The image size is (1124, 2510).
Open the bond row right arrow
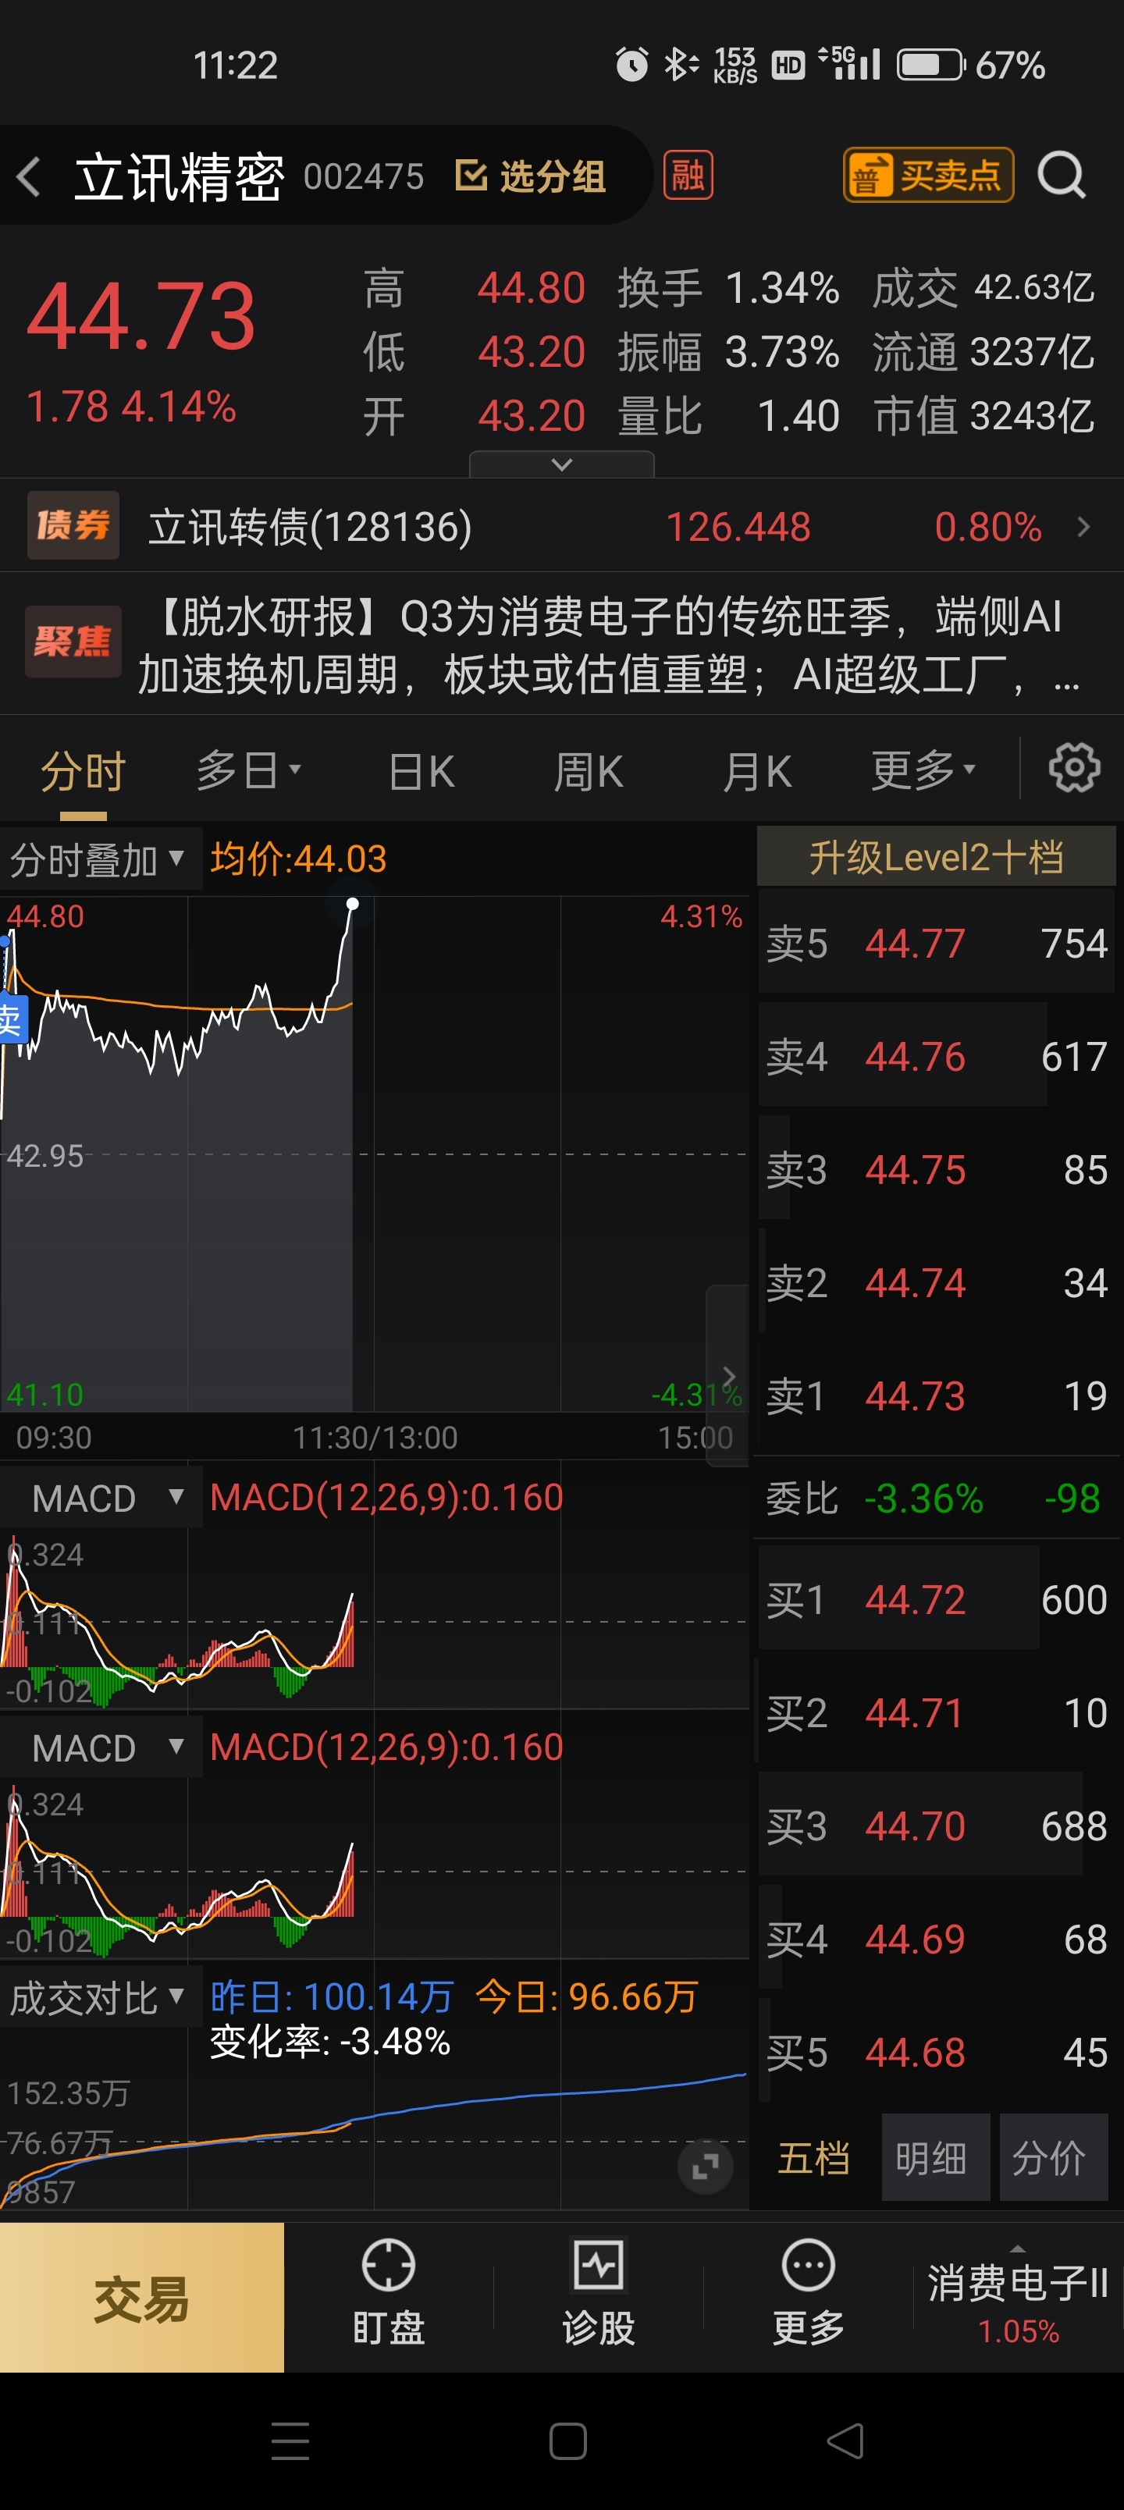[x=1083, y=527]
